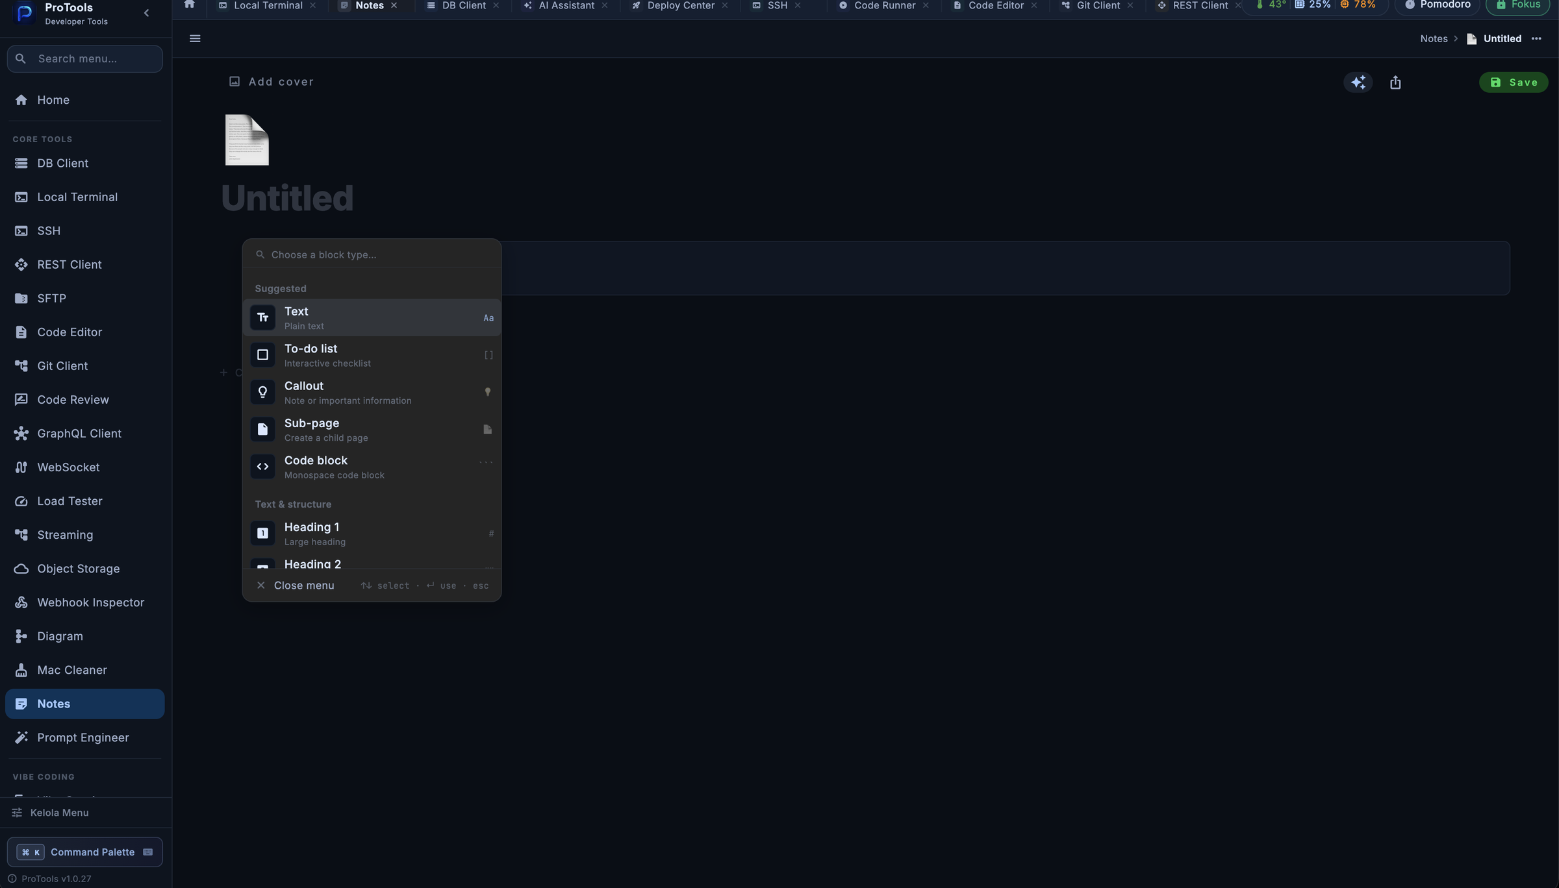
Task: Click Notes in the breadcrumb
Action: (x=1434, y=39)
